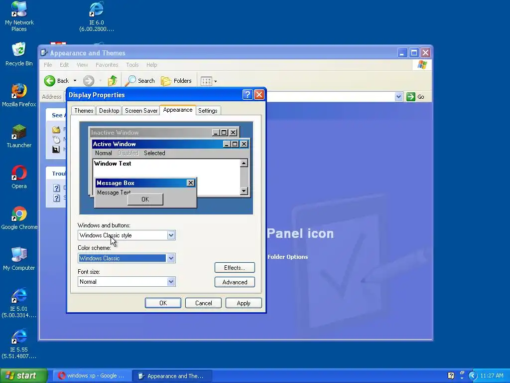This screenshot has height=383, width=510.
Task: Click Cancel in Display Properties
Action: (203, 303)
